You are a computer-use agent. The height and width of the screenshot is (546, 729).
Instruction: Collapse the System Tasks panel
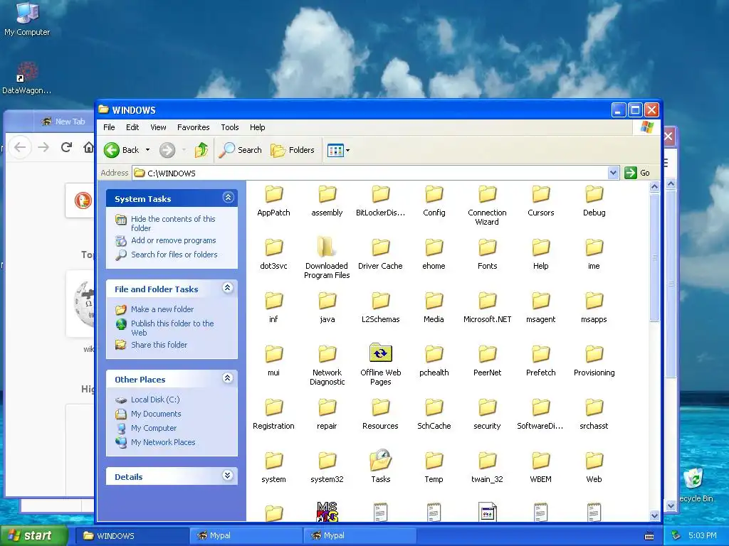tap(228, 198)
